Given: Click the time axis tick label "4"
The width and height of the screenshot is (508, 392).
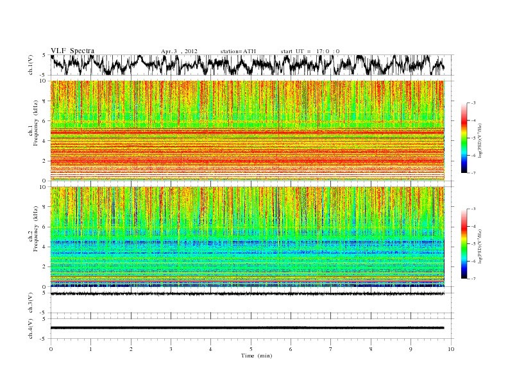Looking at the screenshot, I should click(x=210, y=349).
